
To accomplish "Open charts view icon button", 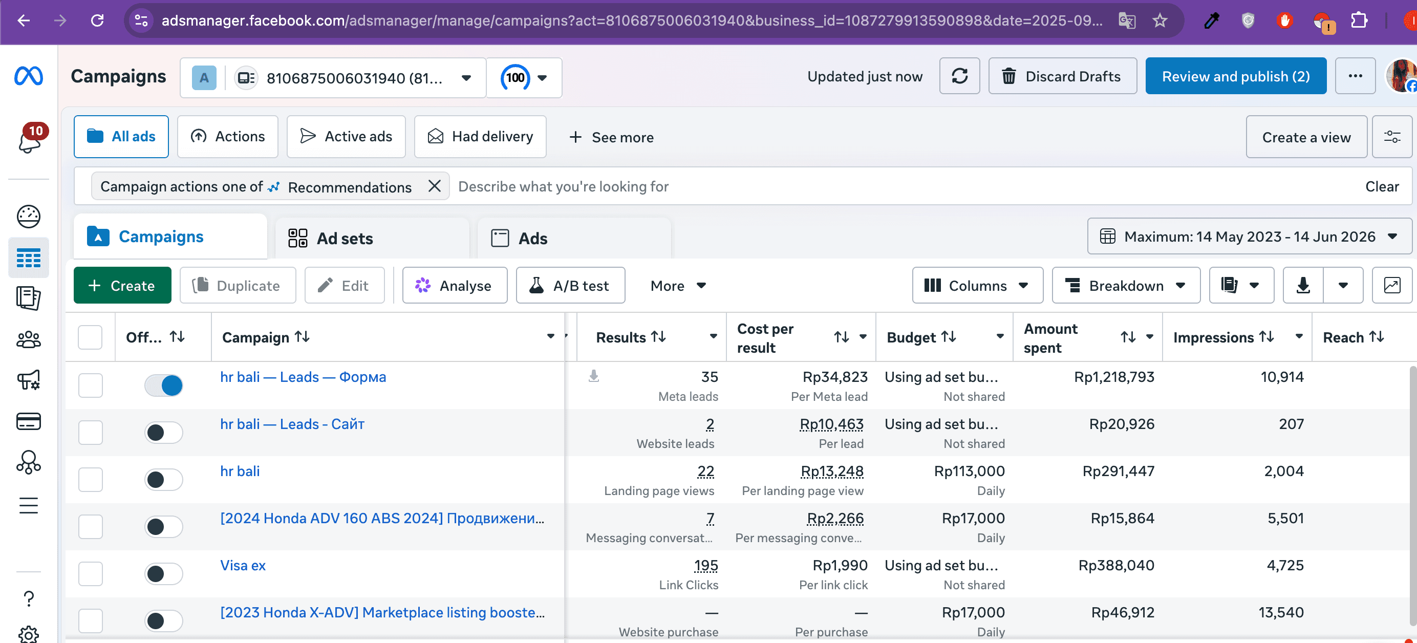I will [1392, 285].
